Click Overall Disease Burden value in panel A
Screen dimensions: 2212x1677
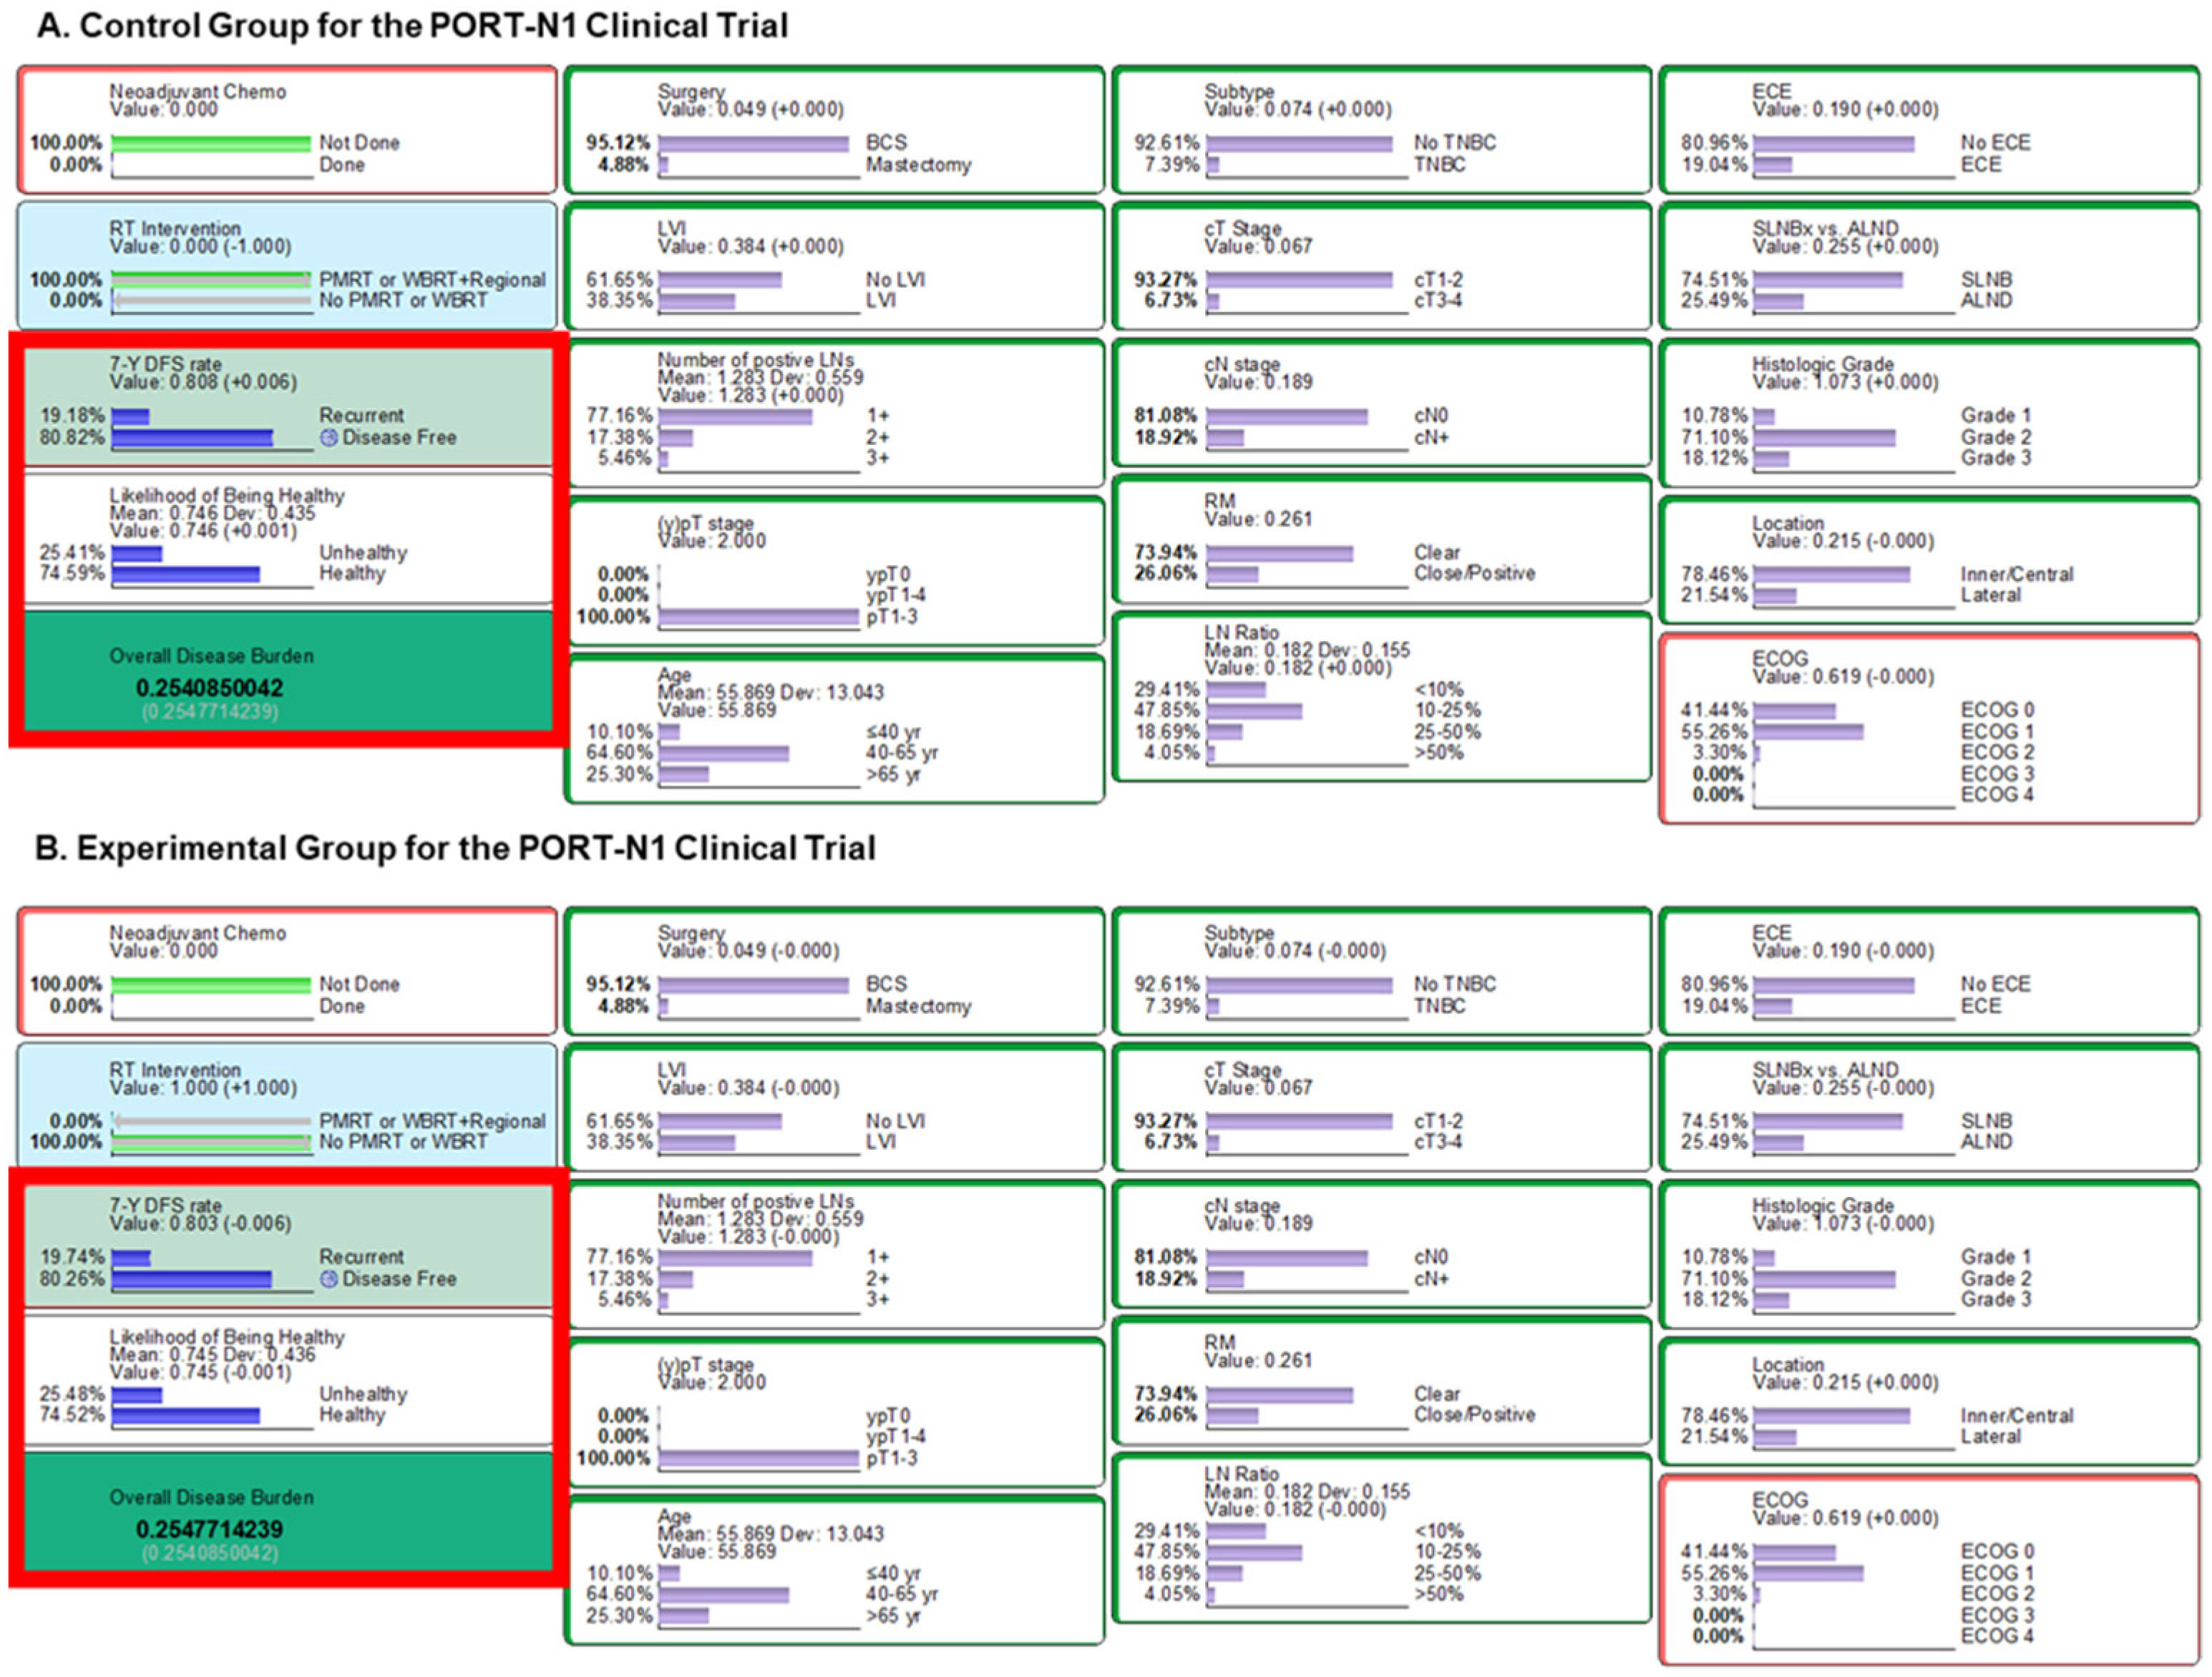click(209, 688)
